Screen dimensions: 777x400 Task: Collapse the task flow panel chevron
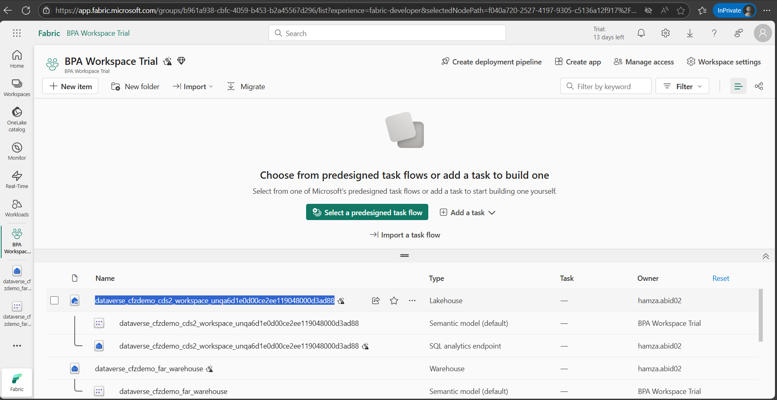pos(766,256)
